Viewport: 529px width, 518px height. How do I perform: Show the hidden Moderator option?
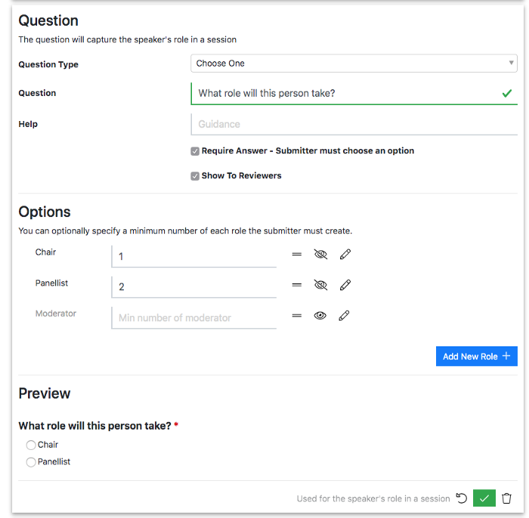pos(320,316)
